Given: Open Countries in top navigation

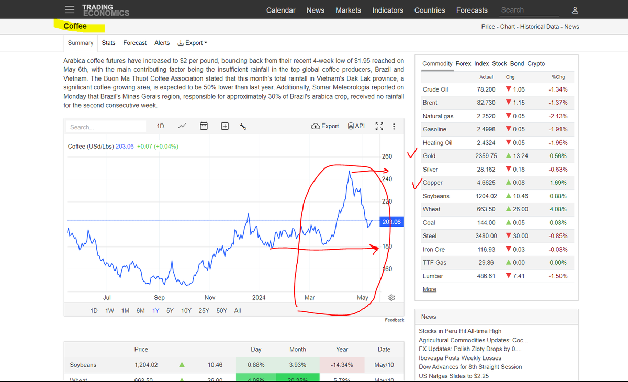Looking at the screenshot, I should point(430,10).
